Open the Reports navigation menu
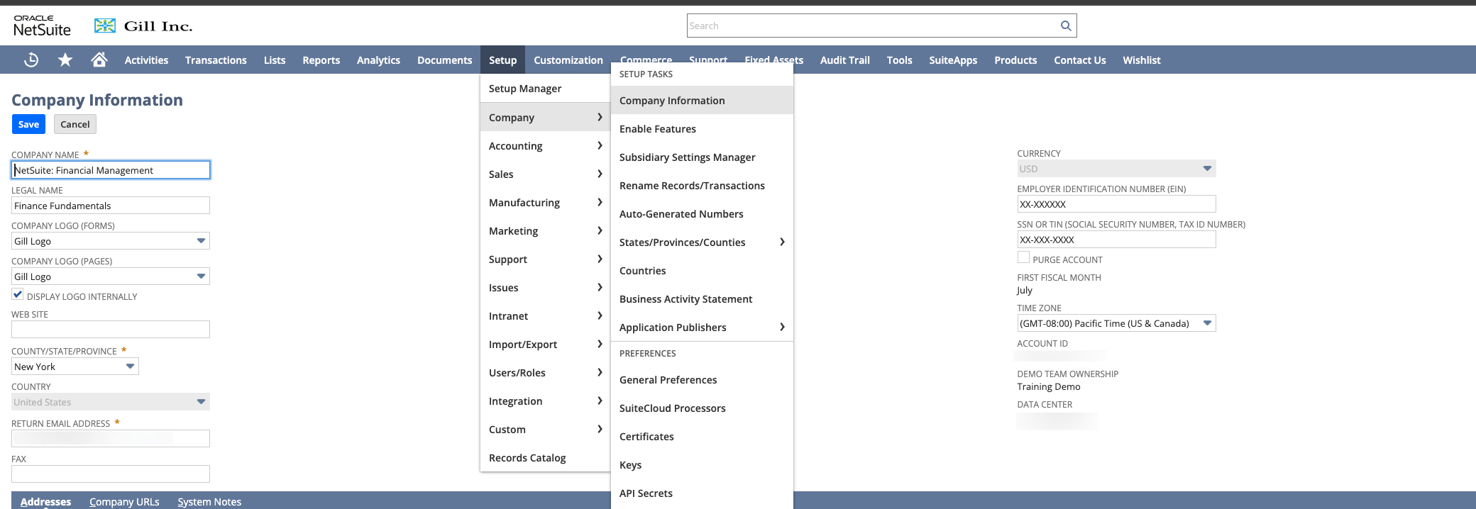Image resolution: width=1476 pixels, height=509 pixels. (321, 60)
